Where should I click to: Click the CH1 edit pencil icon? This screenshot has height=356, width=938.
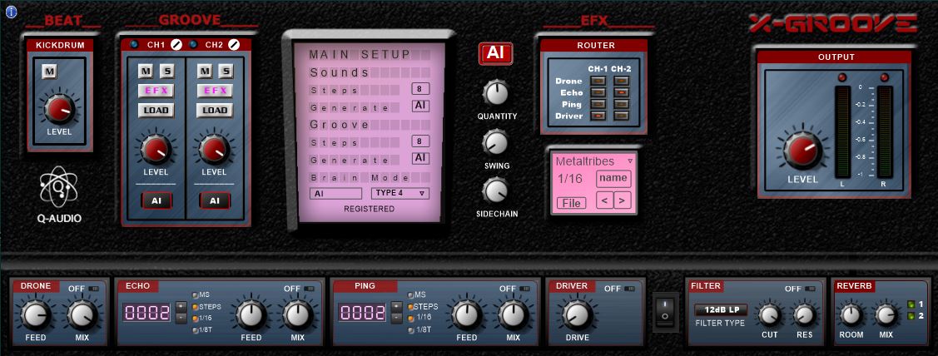coord(176,44)
